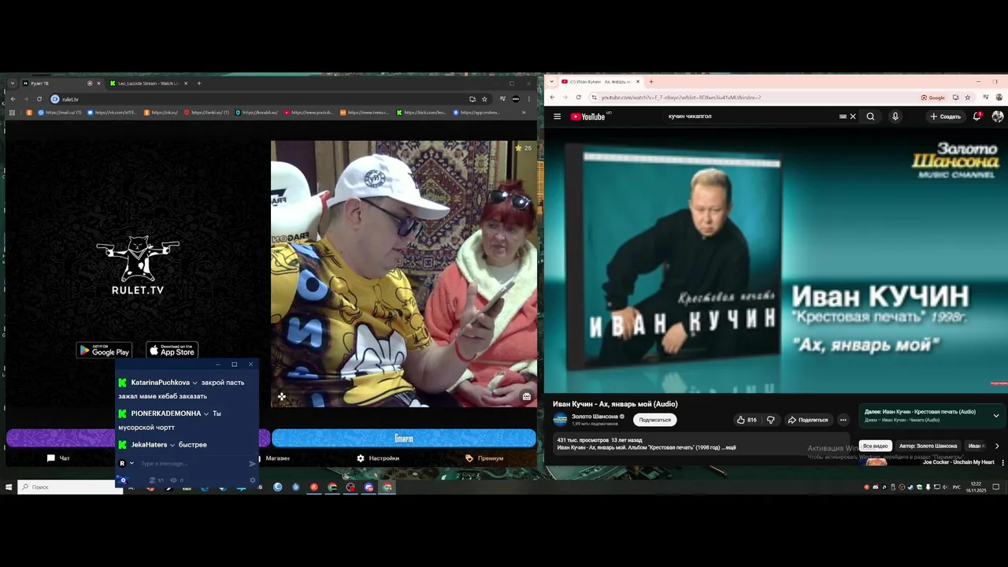Viewport: 1008px width, 567px height.
Task: Reload the YouTube browser page
Action: (x=578, y=98)
